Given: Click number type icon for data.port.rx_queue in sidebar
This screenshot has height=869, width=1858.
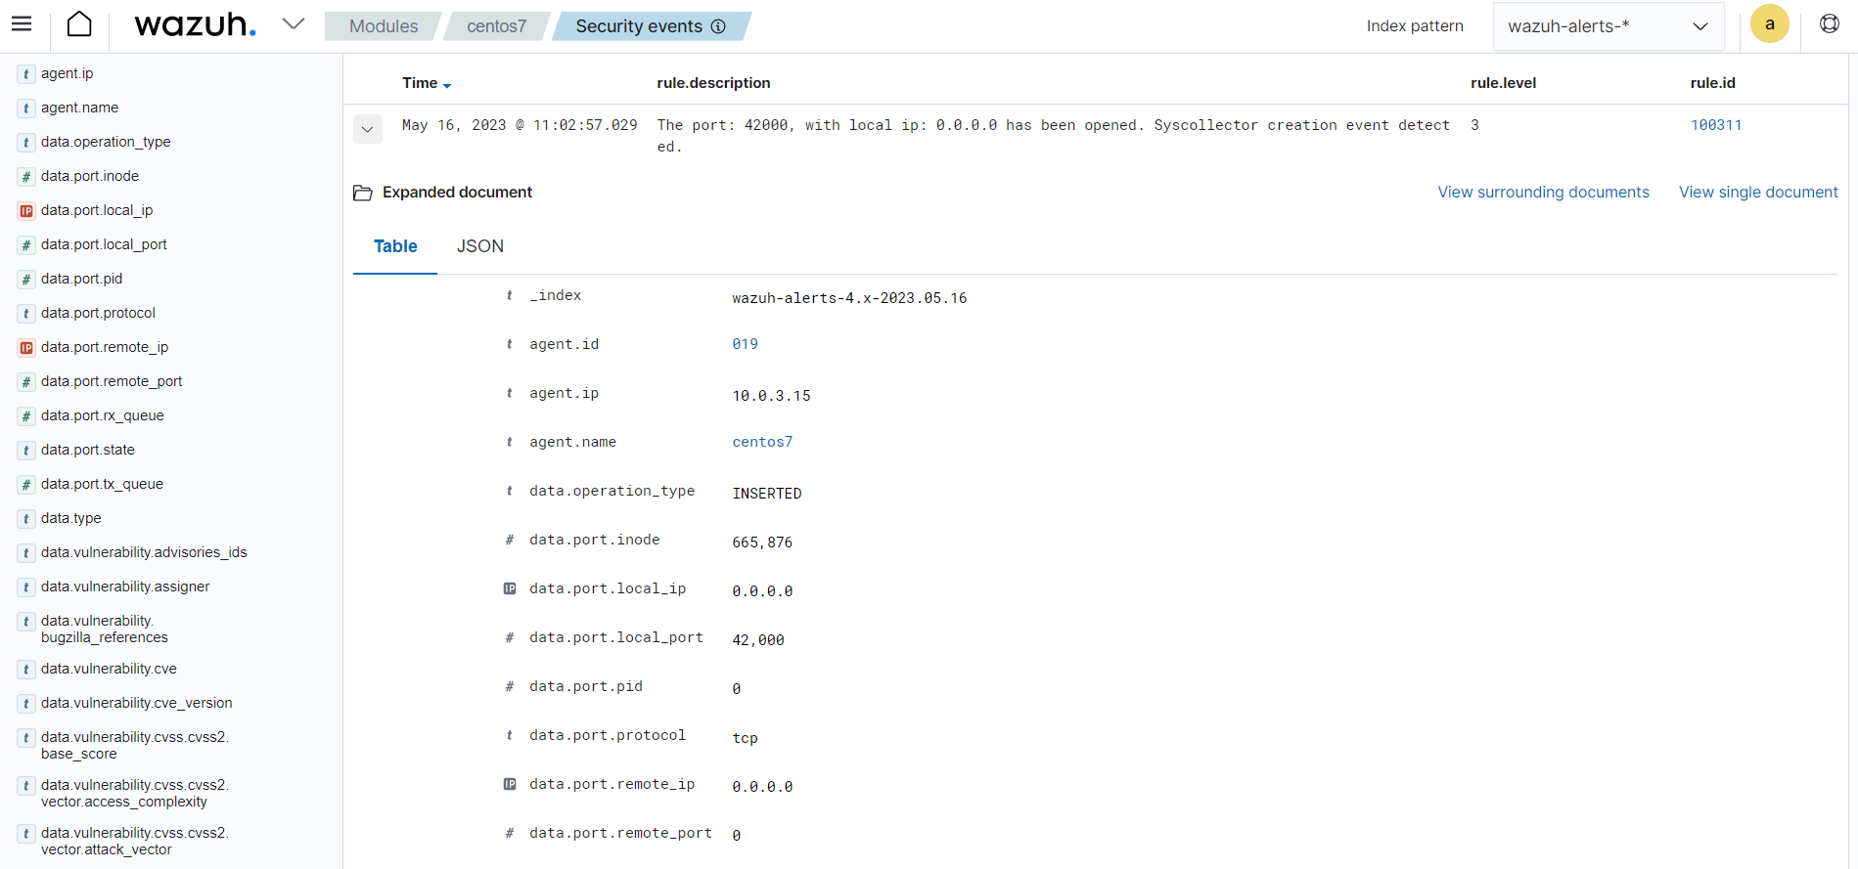Looking at the screenshot, I should click(26, 416).
